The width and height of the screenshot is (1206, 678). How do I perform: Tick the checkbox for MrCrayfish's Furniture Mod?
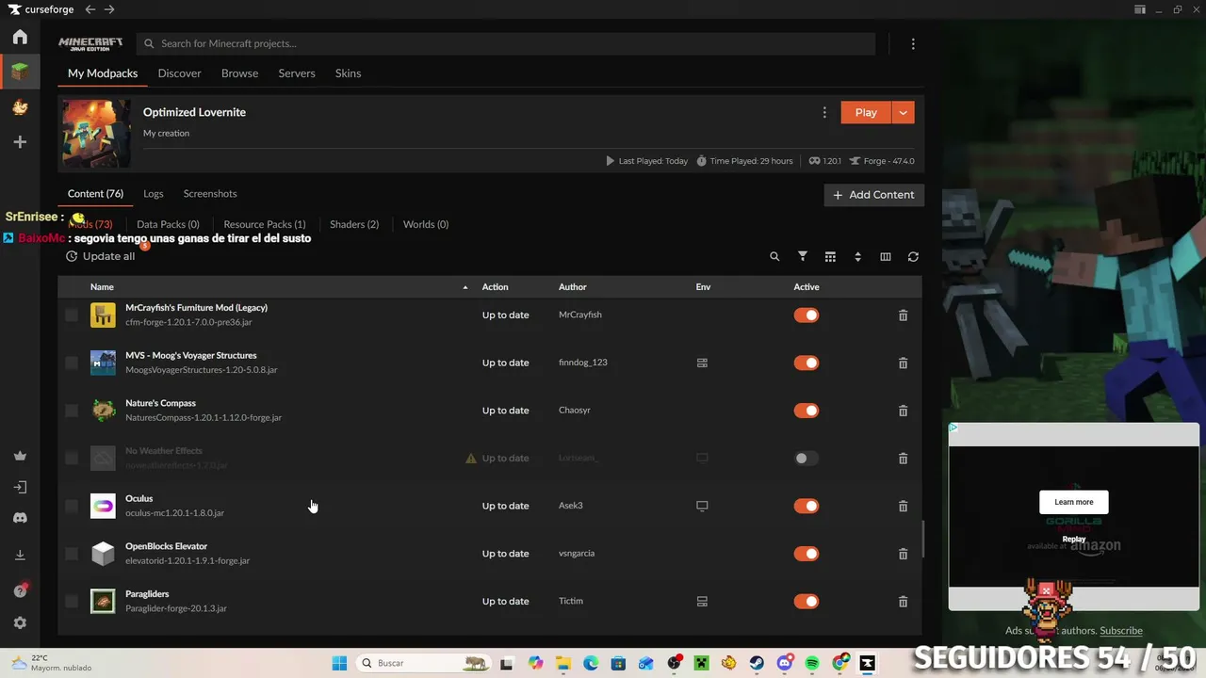72,315
